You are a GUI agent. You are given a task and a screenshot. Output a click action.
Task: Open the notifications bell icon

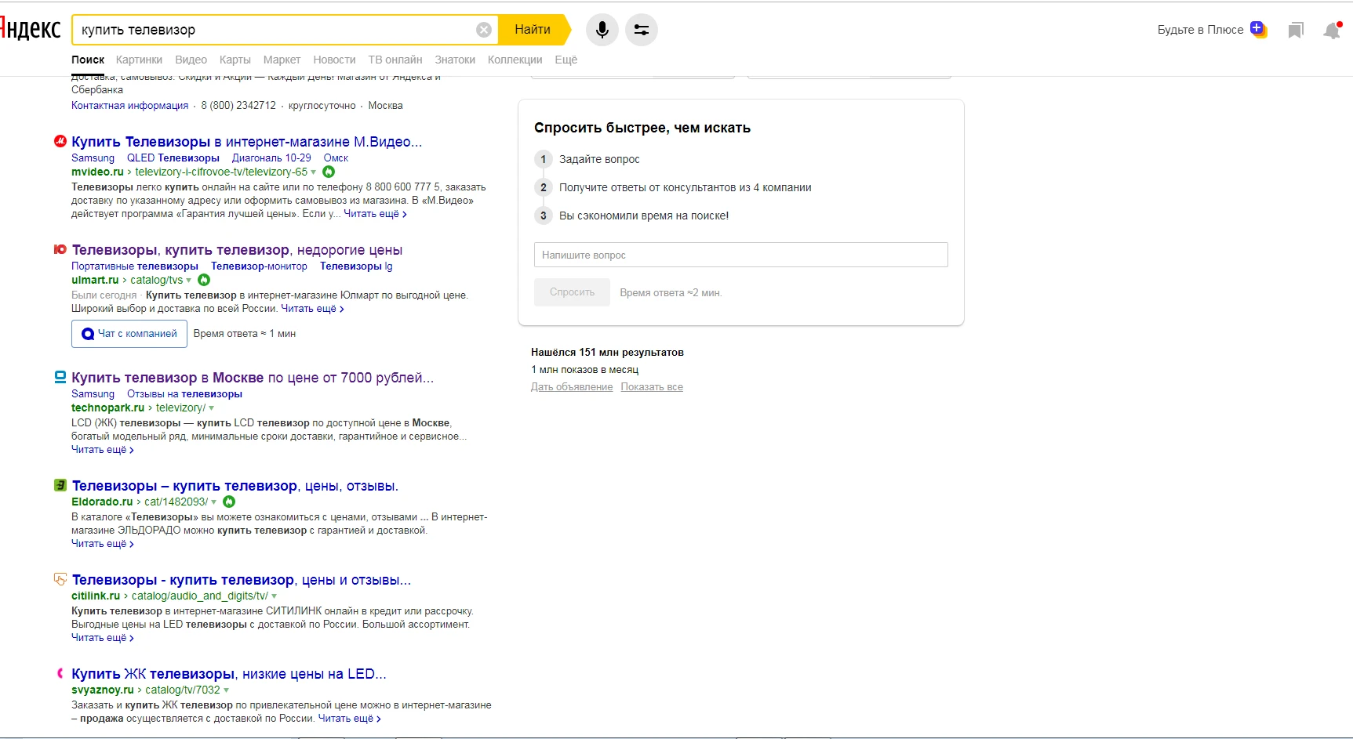coord(1332,31)
